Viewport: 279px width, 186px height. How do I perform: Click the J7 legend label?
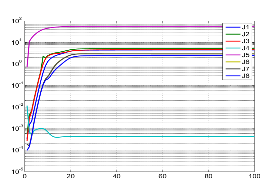(245, 69)
